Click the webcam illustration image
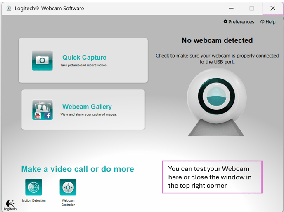 coord(217,104)
